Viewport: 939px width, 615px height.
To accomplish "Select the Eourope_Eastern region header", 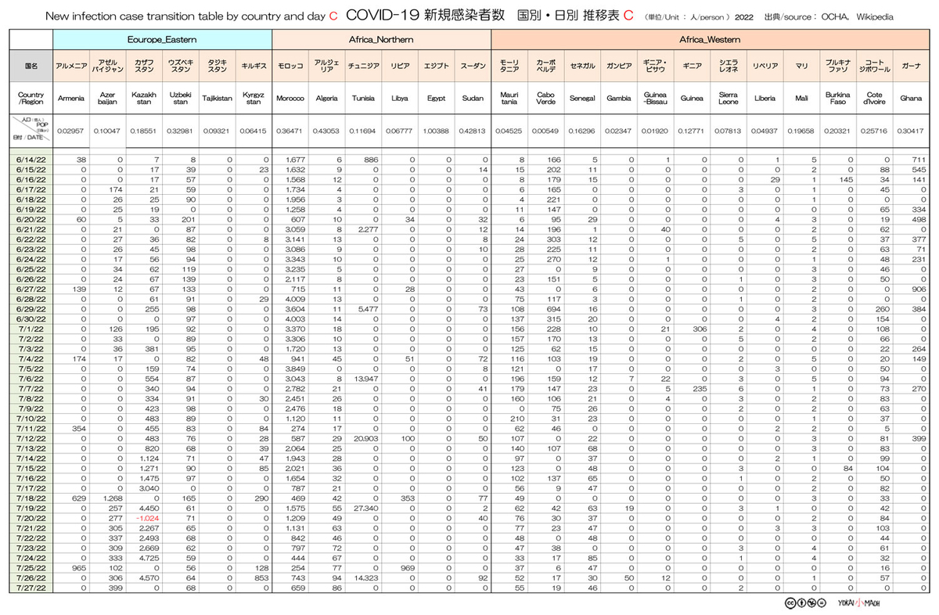I will pyautogui.click(x=162, y=38).
